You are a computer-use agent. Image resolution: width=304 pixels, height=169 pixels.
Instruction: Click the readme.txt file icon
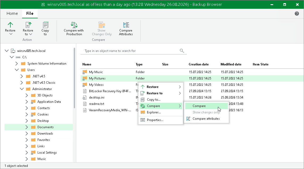pyautogui.click(x=85, y=104)
